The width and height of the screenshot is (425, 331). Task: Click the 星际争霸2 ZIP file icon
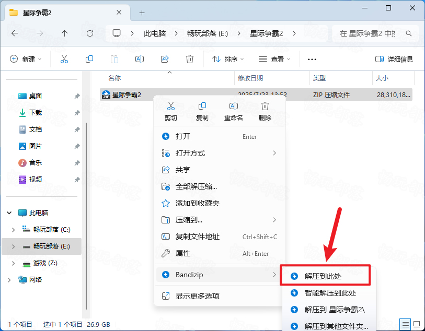point(106,94)
